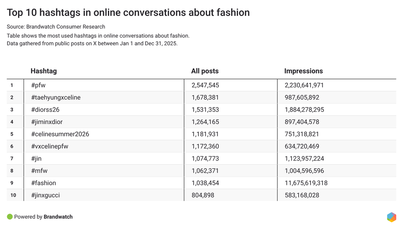Sort by the All posts column header
This screenshot has width=403, height=229.
point(205,71)
